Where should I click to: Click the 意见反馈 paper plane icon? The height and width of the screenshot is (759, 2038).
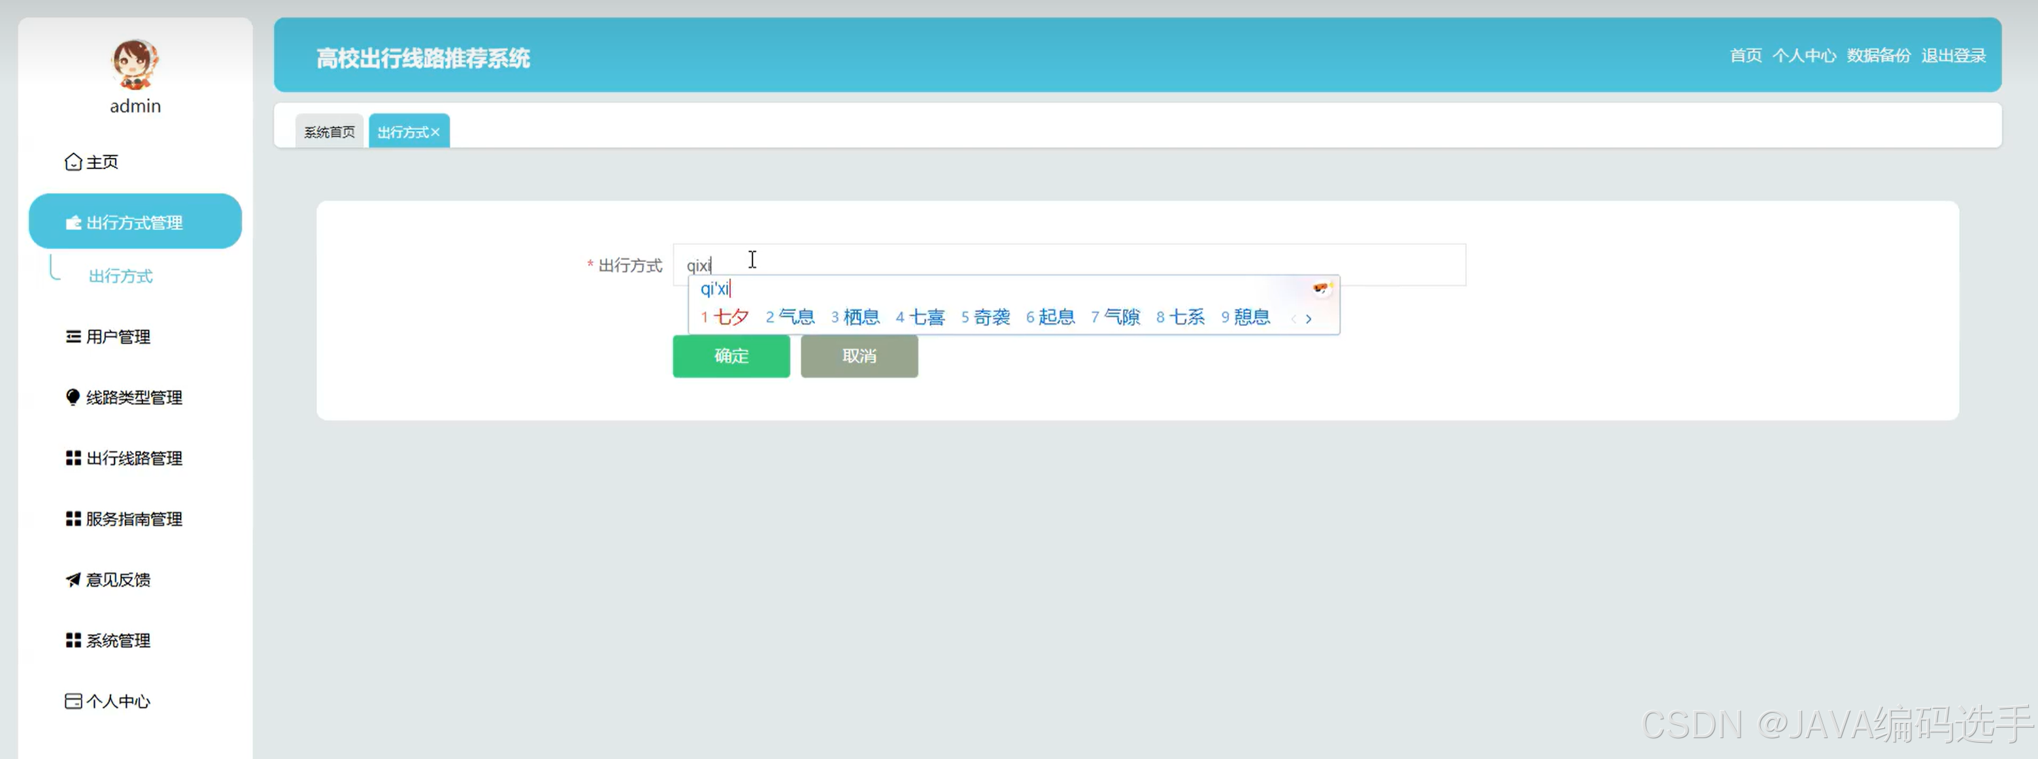tap(73, 579)
